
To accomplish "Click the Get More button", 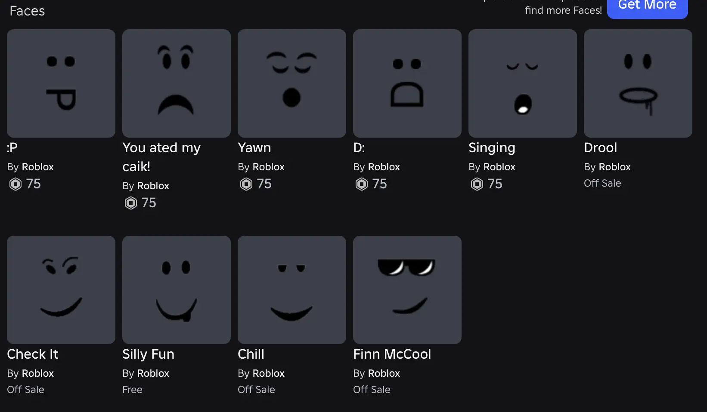I will (647, 6).
